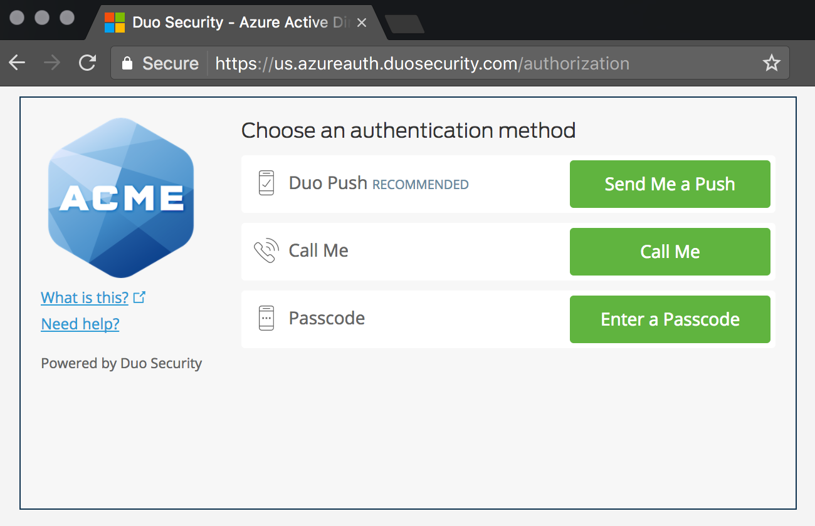
Task: Open a new browser tab
Action: coord(404,24)
